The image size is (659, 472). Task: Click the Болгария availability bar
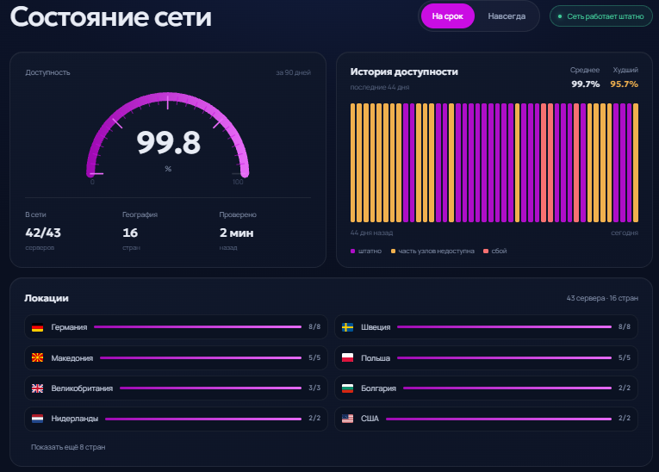pyautogui.click(x=507, y=388)
